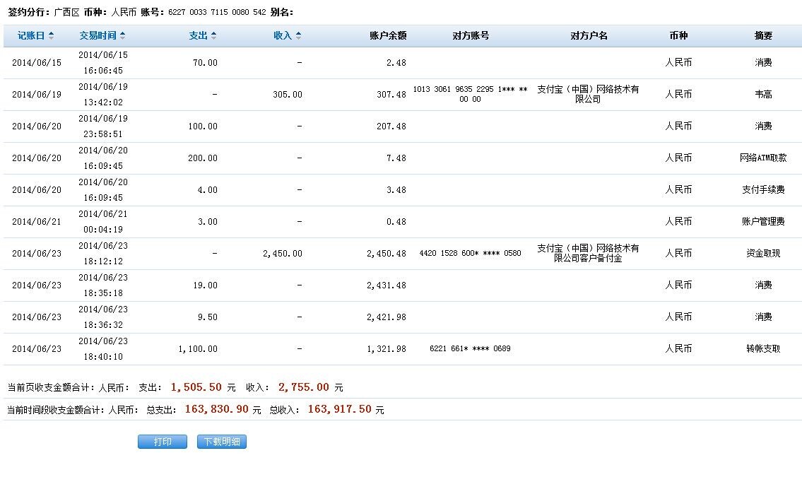Select the account number 6227 0033 7115 0080 542

[x=217, y=13]
